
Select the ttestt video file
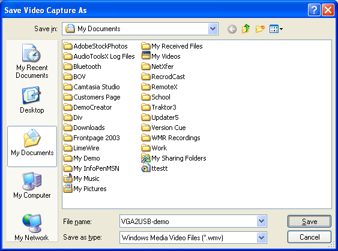[154, 168]
